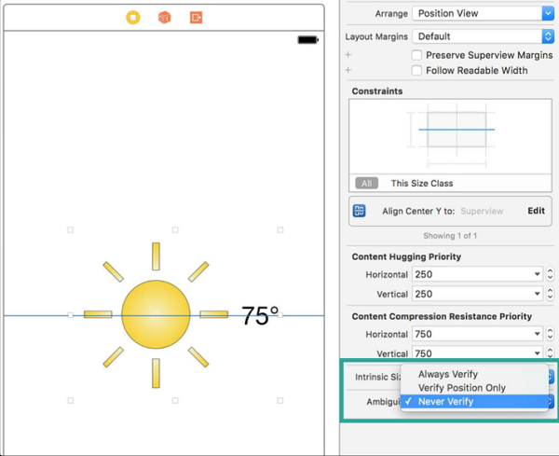Select This Size Class filter tab
This screenshot has height=456, width=559.
[x=422, y=184]
